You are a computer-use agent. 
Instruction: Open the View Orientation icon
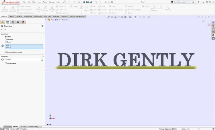click(125, 17)
